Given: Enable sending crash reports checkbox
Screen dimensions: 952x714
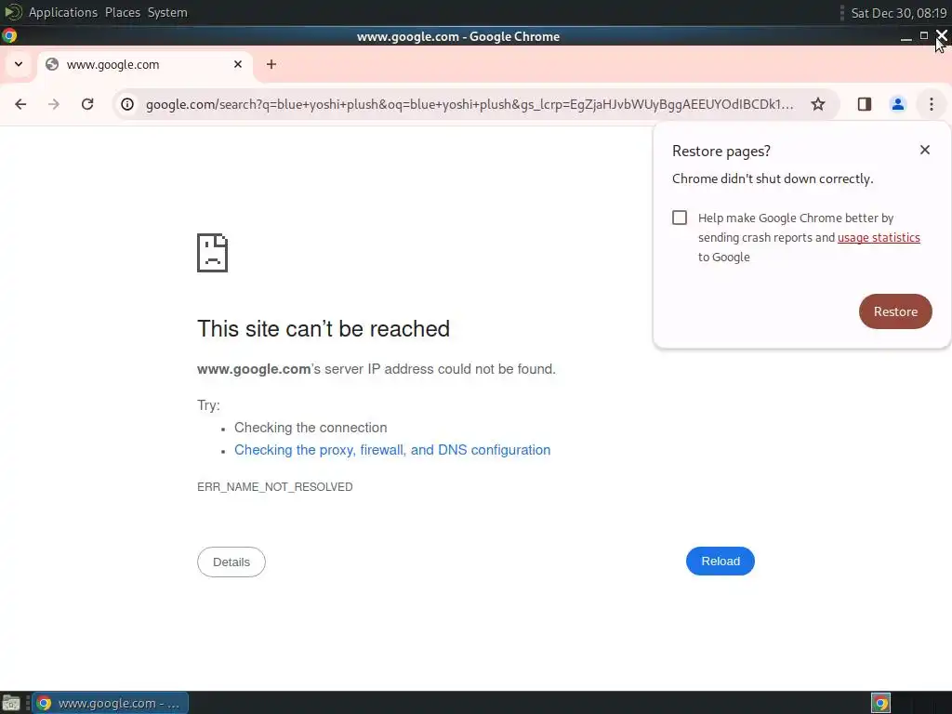Looking at the screenshot, I should pyautogui.click(x=680, y=218).
